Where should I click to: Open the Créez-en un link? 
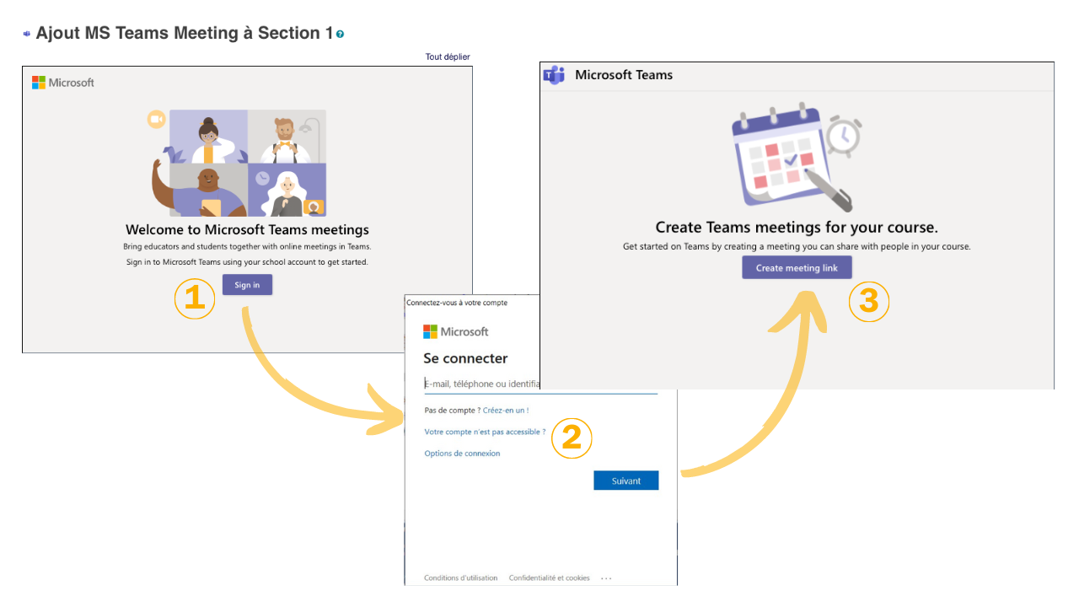[506, 411]
